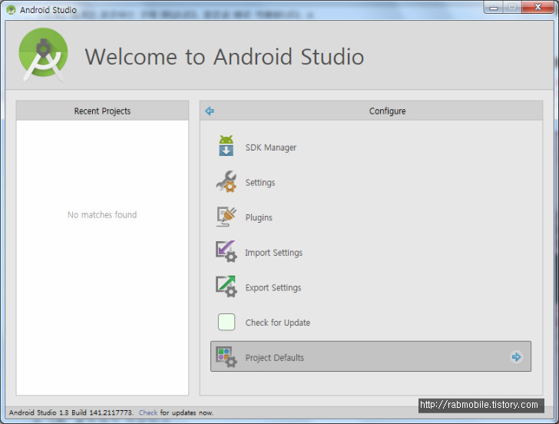Choose Export Settings label
The height and width of the screenshot is (424, 559).
point(273,288)
